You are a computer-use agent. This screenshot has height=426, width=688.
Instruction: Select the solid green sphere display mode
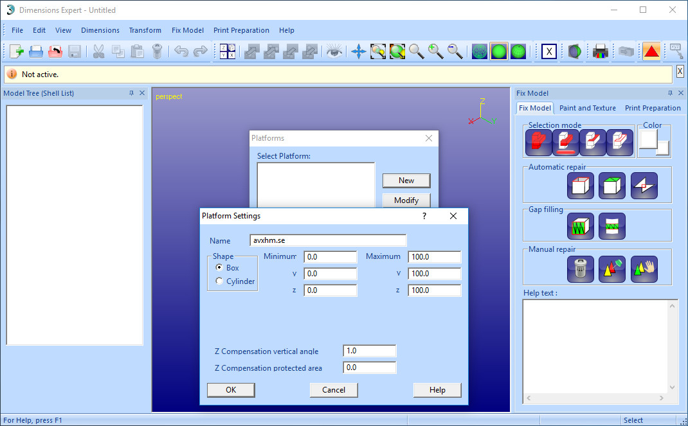[x=499, y=51]
